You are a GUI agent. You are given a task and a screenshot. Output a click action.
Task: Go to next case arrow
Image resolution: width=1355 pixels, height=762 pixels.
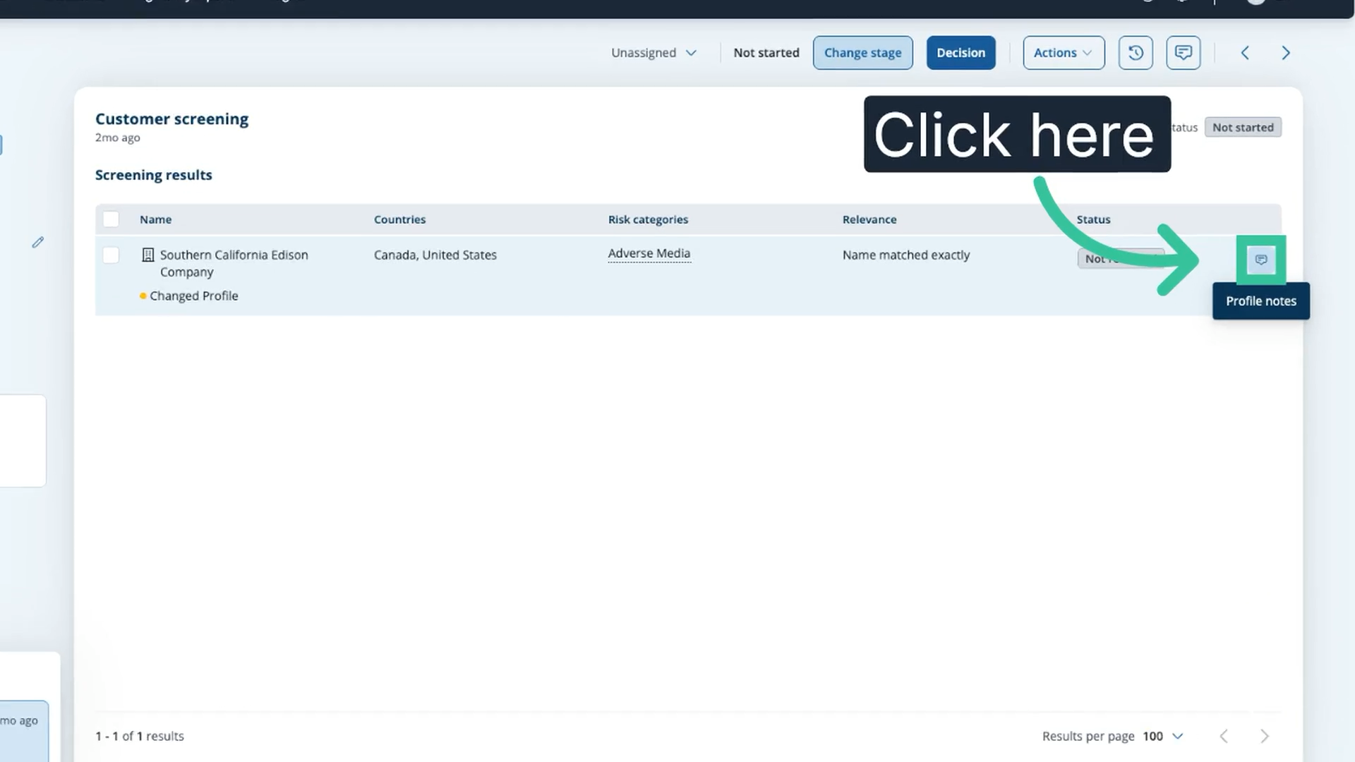(x=1286, y=53)
